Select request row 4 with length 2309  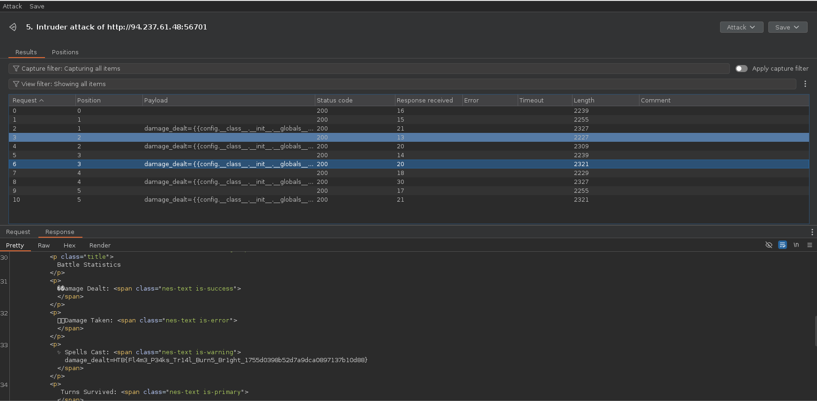tap(409, 146)
